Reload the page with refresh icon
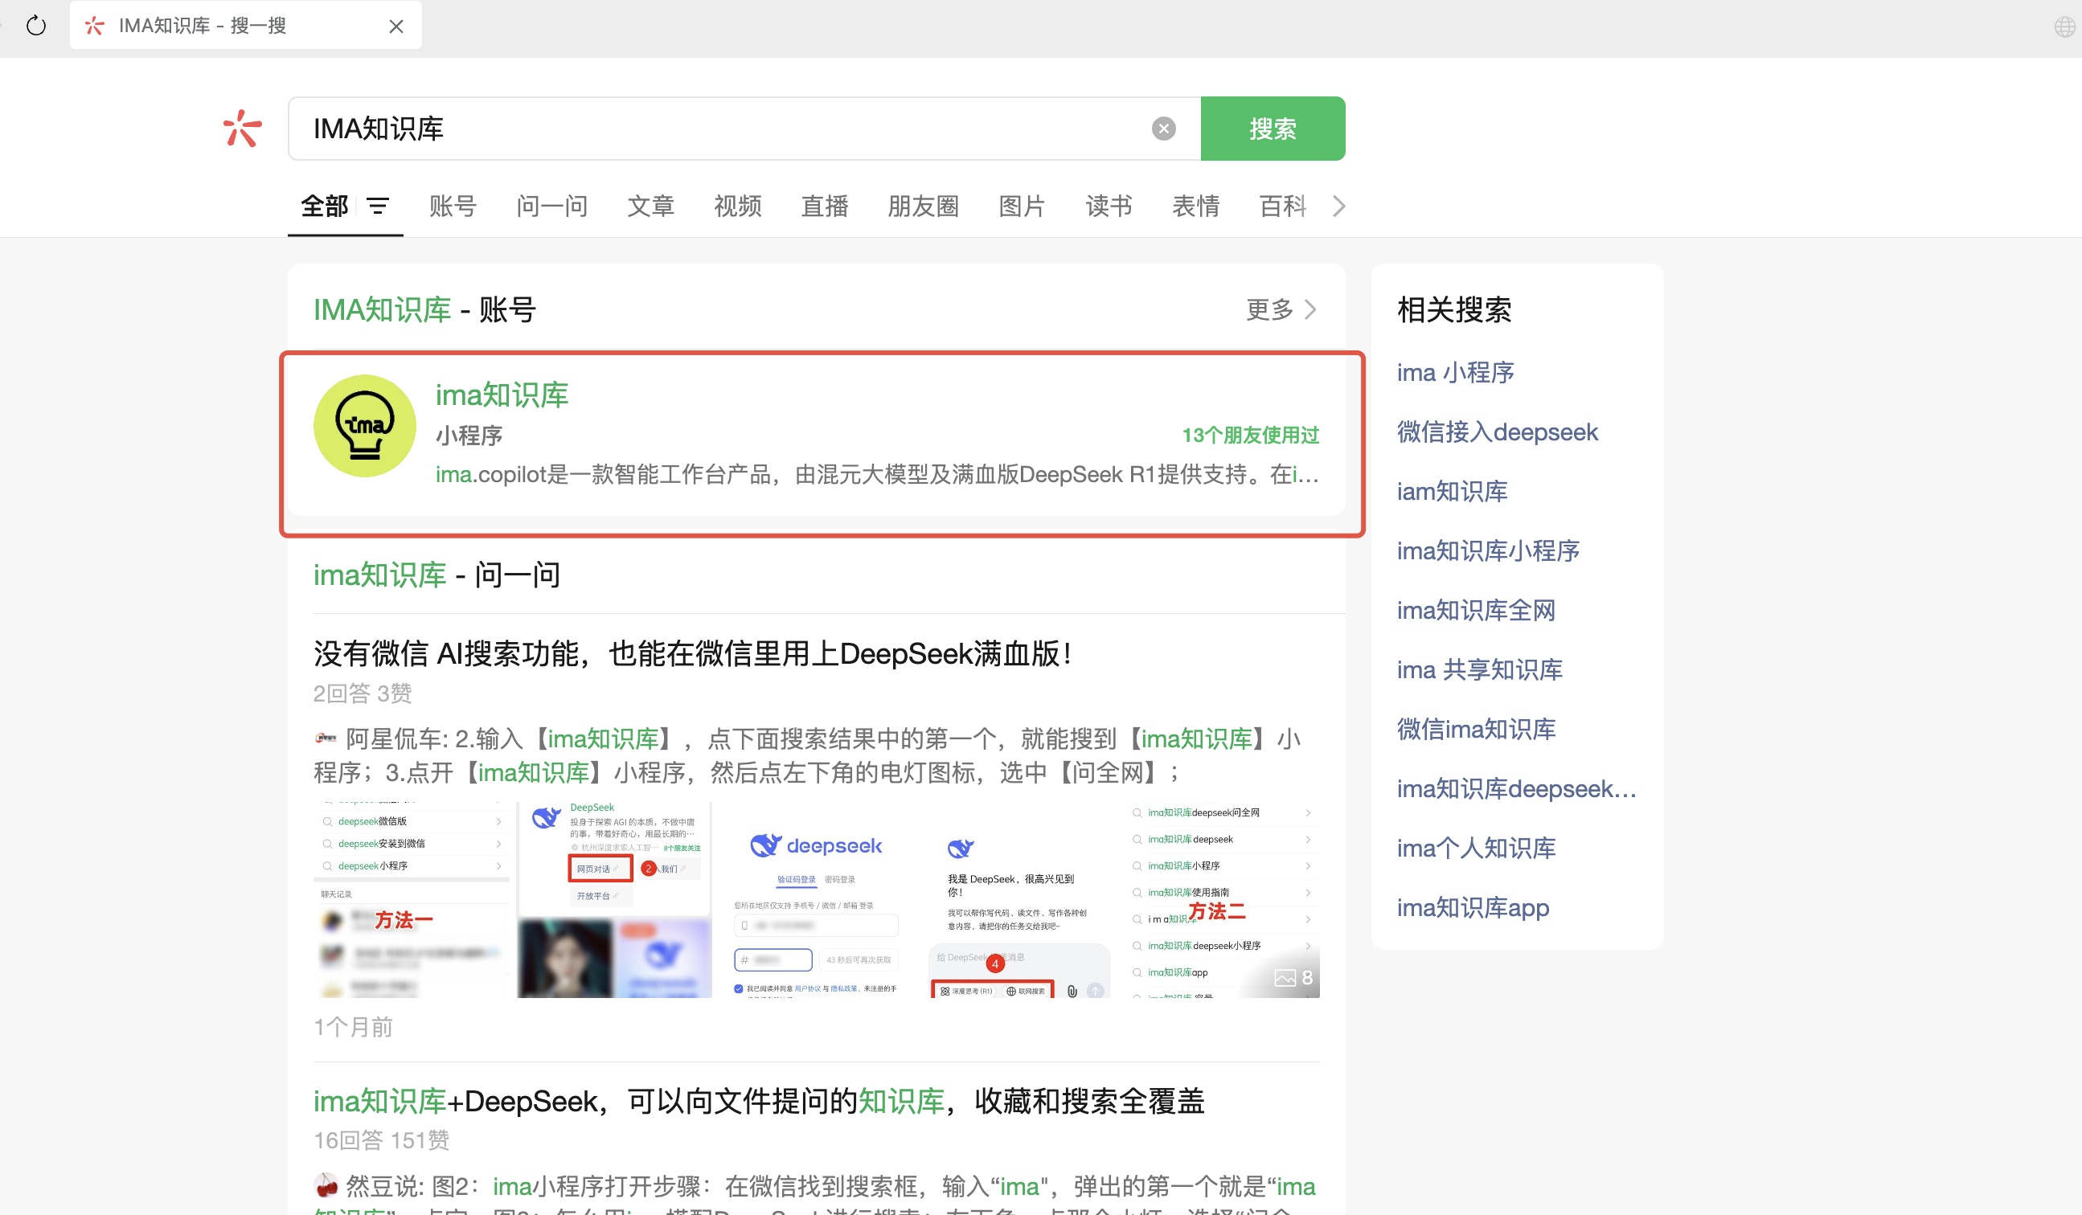Screen dimensions: 2082x1215 (x=35, y=26)
